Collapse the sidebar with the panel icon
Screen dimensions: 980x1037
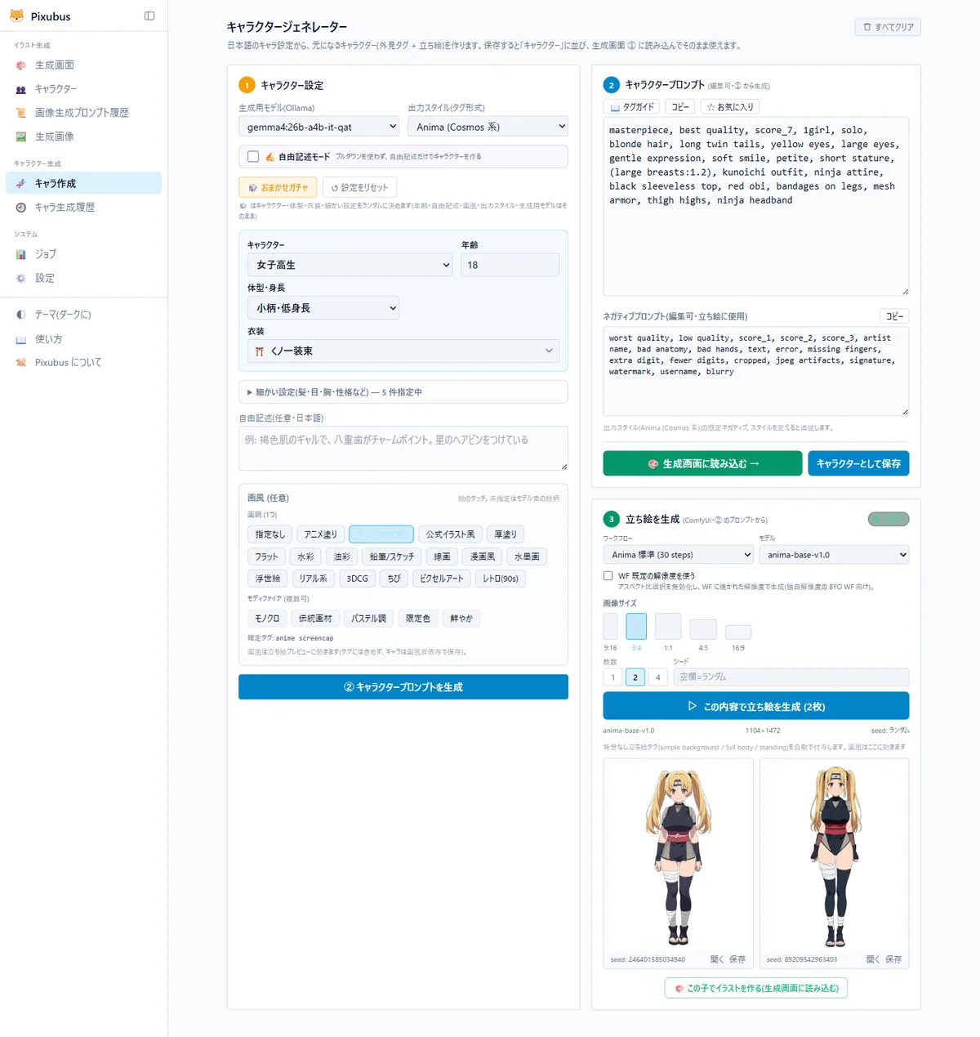click(x=149, y=16)
